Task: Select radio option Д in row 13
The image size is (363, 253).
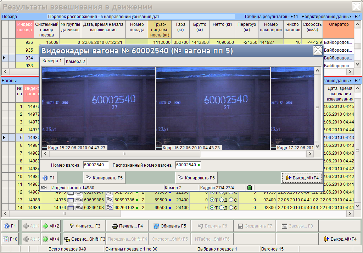Action: (222, 200)
